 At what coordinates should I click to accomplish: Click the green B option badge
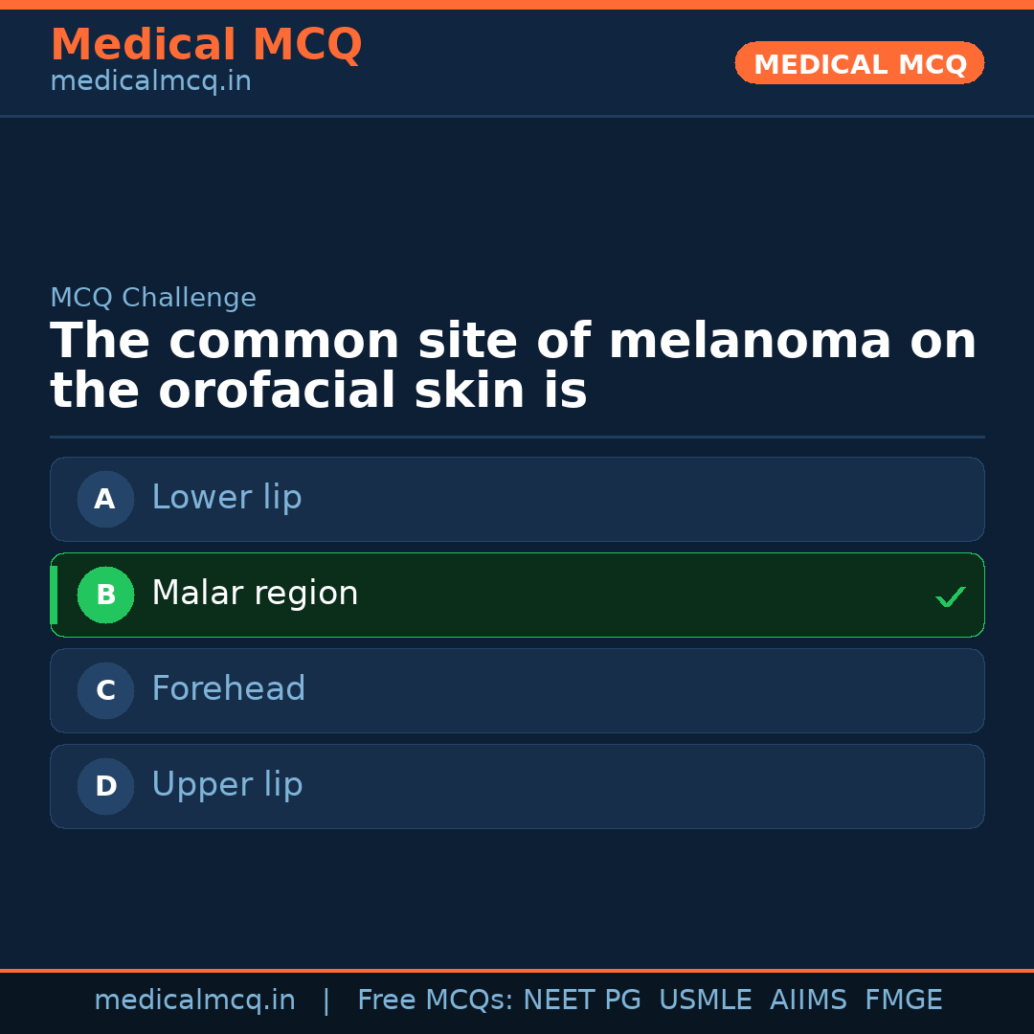(105, 595)
